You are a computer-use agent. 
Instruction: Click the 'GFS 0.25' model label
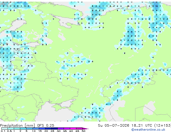pos(46,126)
